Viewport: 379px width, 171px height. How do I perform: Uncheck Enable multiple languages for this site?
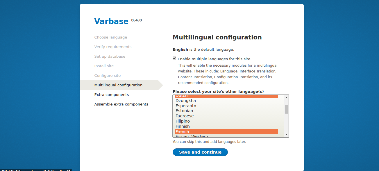click(174, 58)
